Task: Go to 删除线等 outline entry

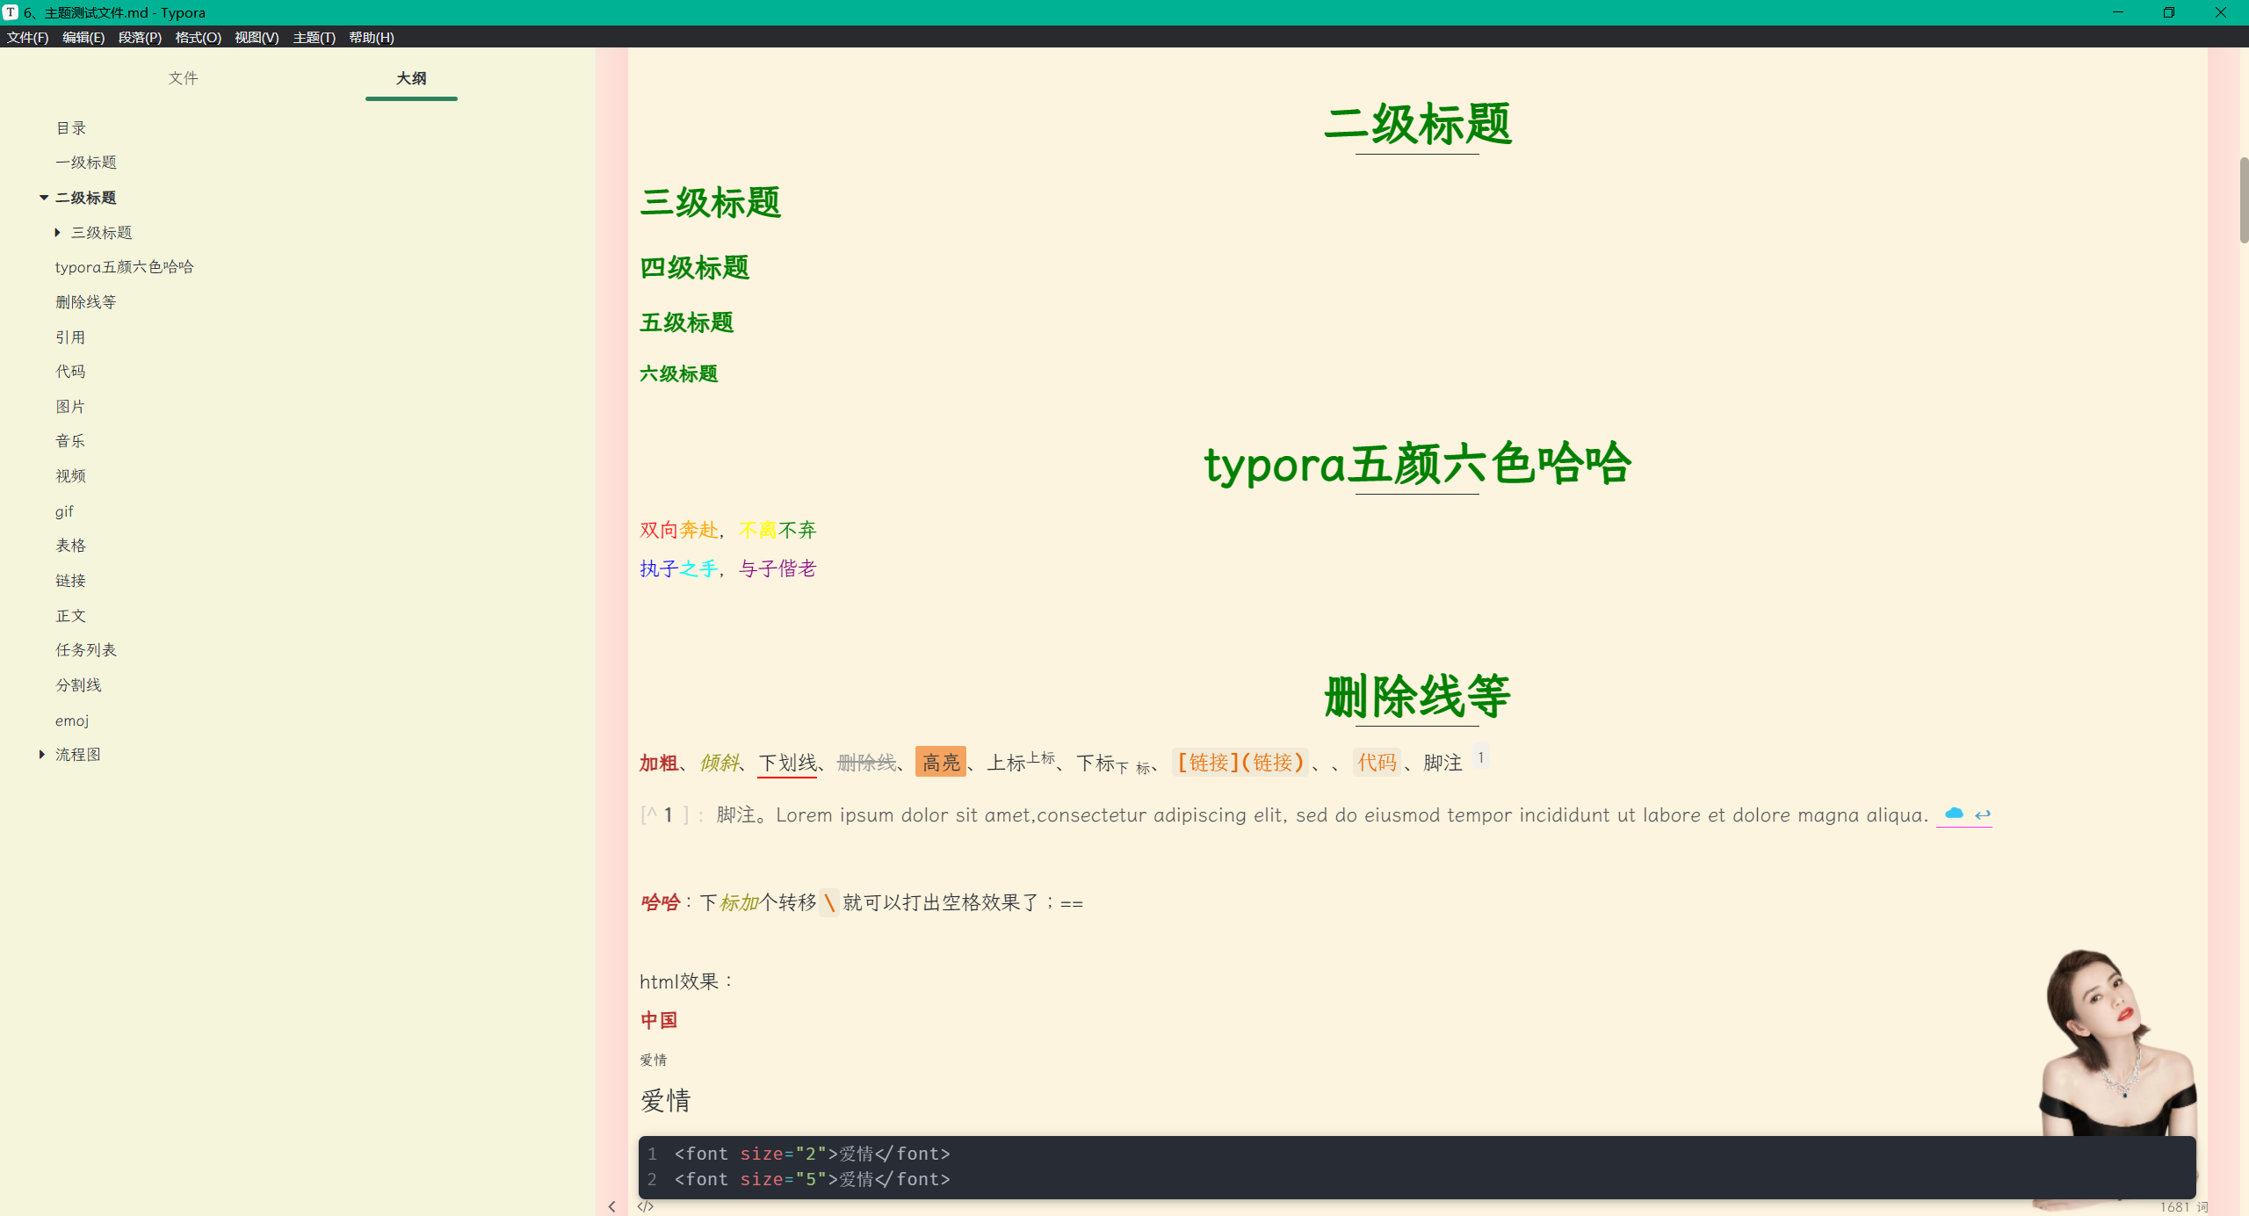Action: [86, 302]
